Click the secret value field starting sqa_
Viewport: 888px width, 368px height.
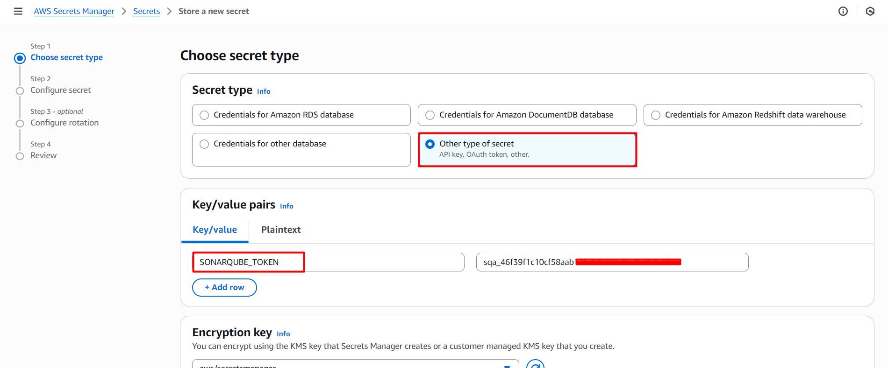[x=612, y=262]
